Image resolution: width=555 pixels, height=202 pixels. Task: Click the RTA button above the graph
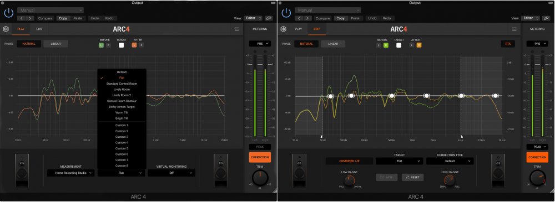pos(508,44)
